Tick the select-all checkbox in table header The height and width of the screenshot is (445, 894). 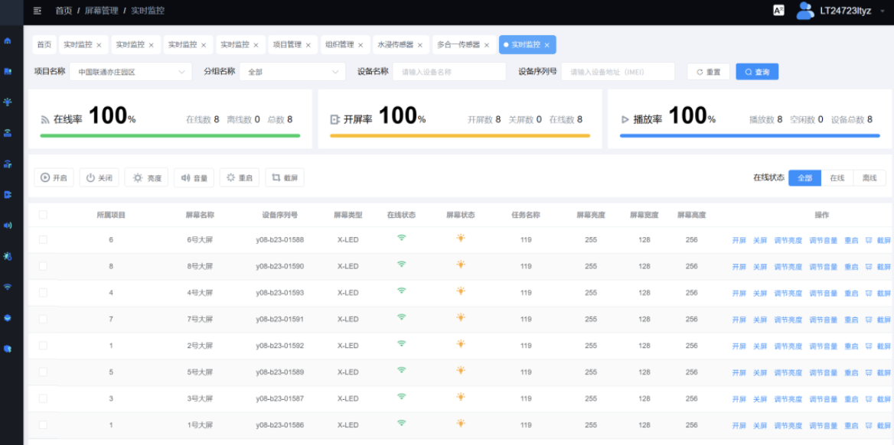tap(43, 215)
